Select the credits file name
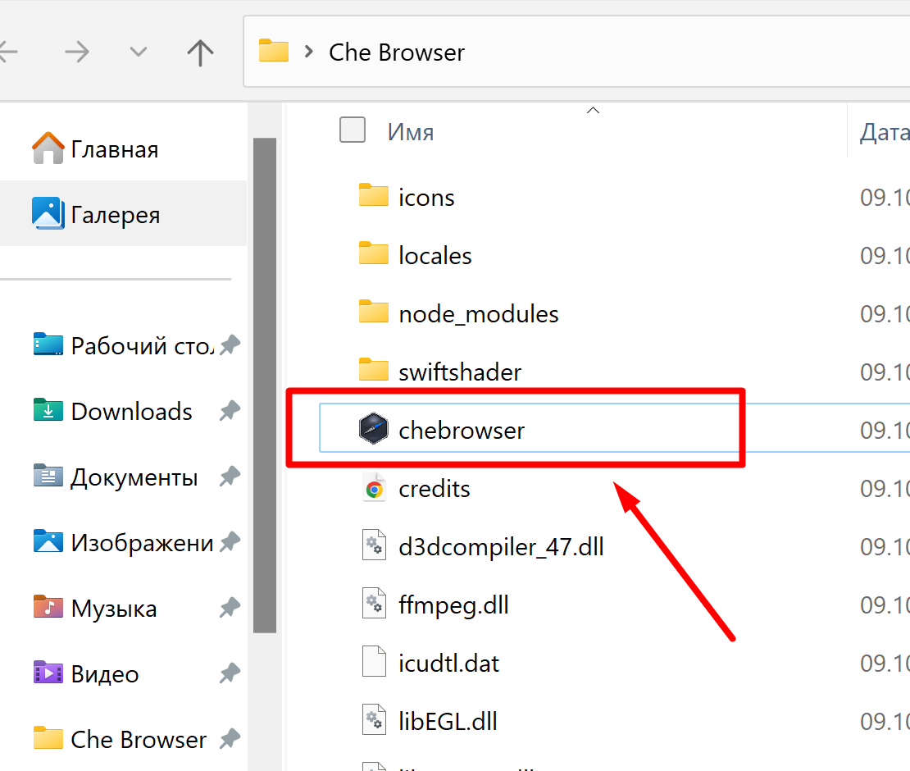Viewport: 910px width, 771px height. [x=435, y=489]
